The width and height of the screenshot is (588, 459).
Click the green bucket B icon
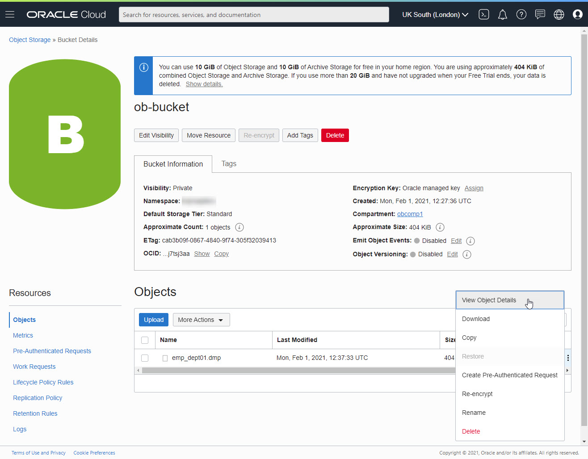pos(65,134)
